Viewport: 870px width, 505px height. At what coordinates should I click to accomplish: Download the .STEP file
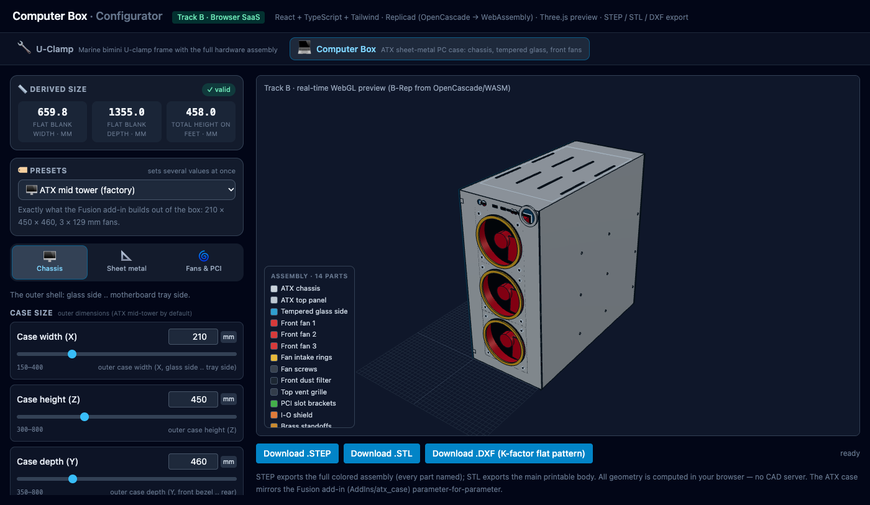(x=298, y=453)
